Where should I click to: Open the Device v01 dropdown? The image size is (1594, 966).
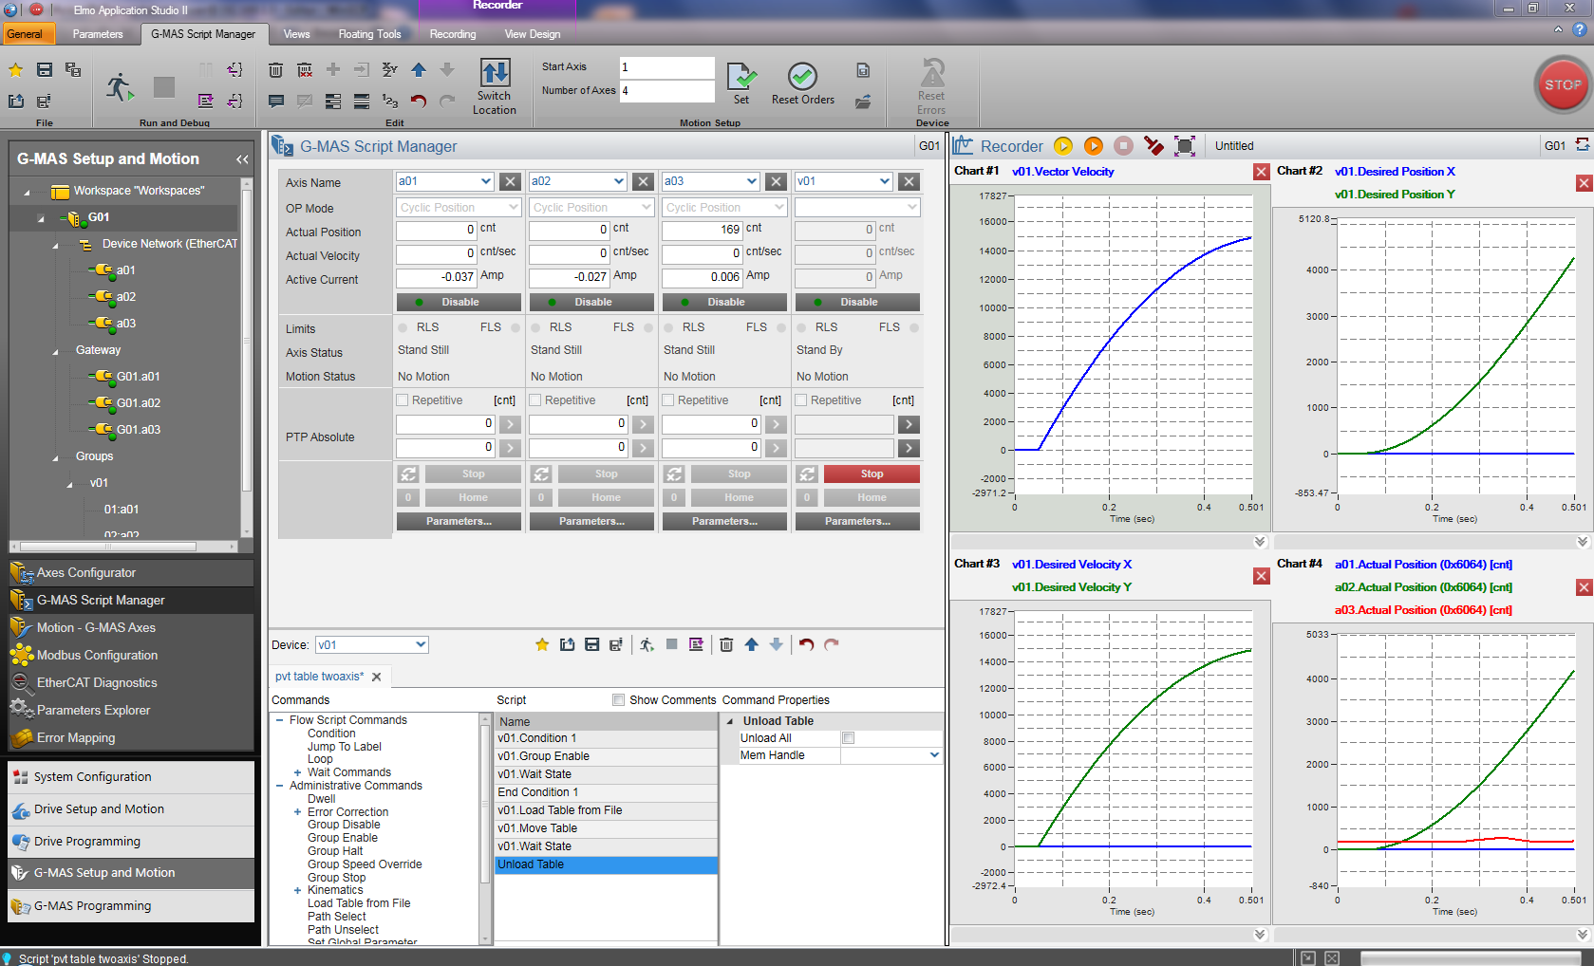(x=420, y=645)
